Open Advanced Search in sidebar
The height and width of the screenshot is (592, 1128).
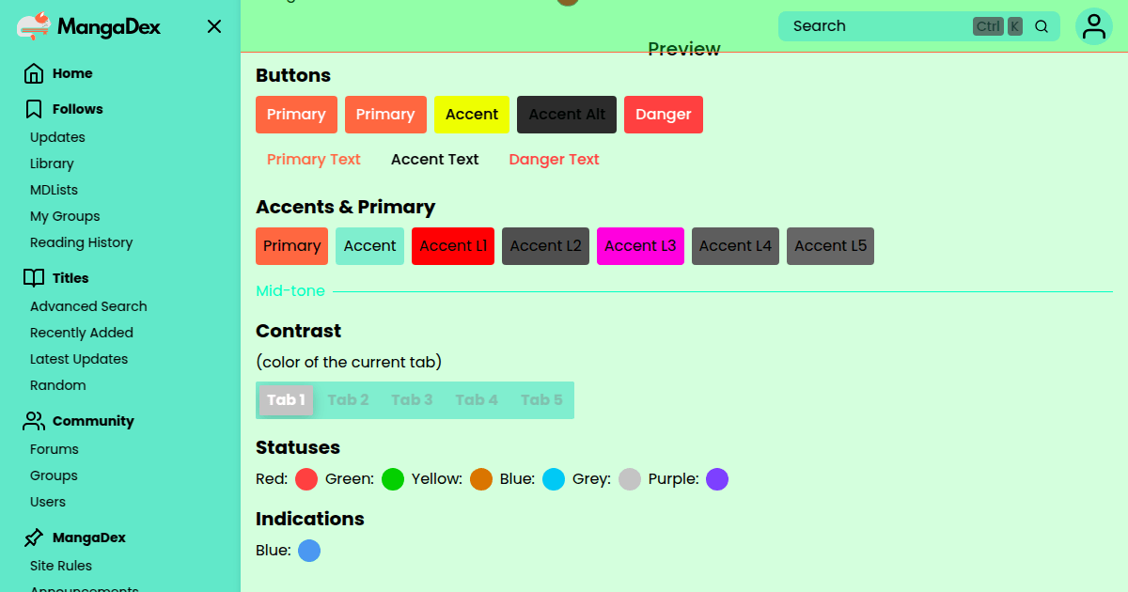(x=88, y=306)
